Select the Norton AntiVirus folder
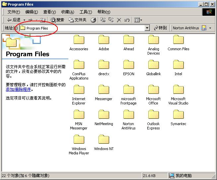The image size is (217, 180). (x=128, y=120)
